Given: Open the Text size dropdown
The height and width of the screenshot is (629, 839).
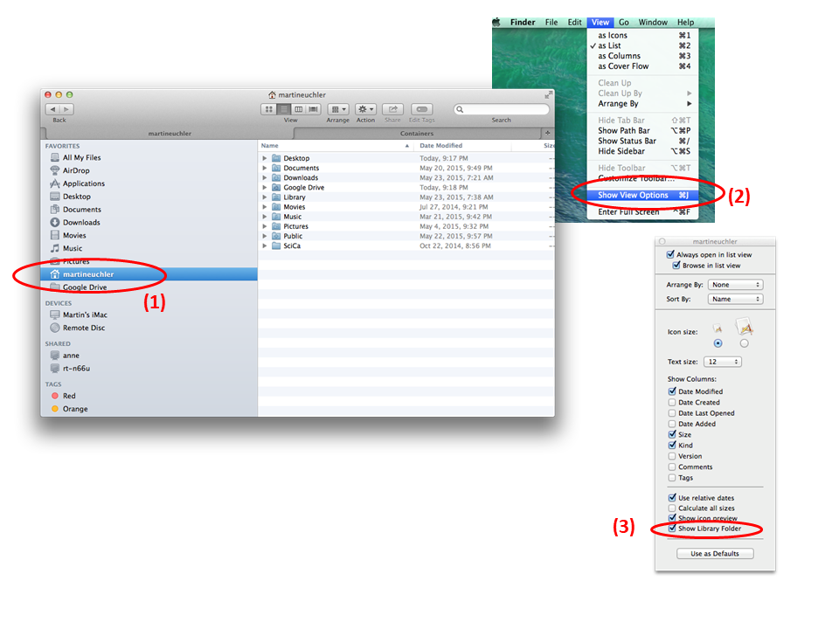Looking at the screenshot, I should pos(724,362).
